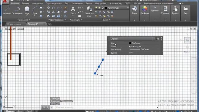Select the Текст text tool
Screen dimensions: 199x112
click(x=73, y=10)
